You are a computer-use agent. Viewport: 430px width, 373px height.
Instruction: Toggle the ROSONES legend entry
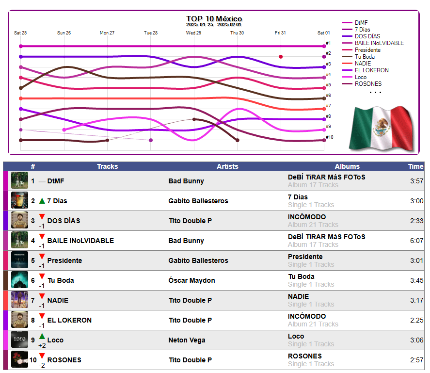click(x=362, y=84)
